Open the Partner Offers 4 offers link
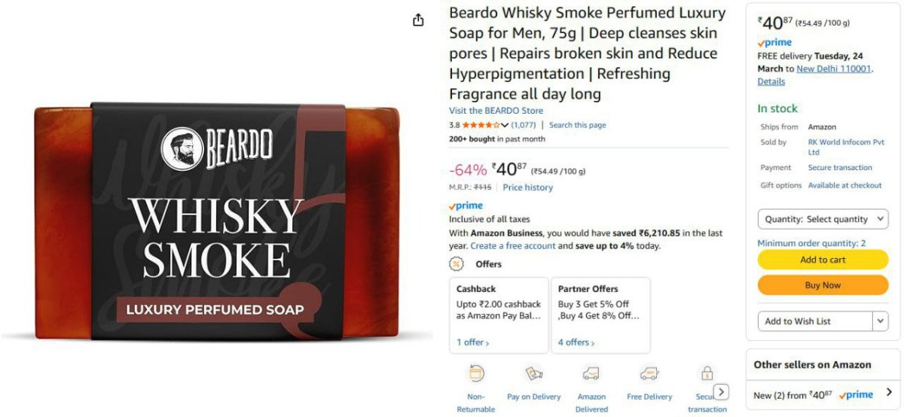This screenshot has width=904, height=417. (576, 342)
